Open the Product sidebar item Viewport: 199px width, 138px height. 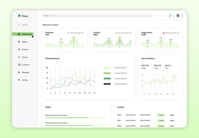coord(23,49)
